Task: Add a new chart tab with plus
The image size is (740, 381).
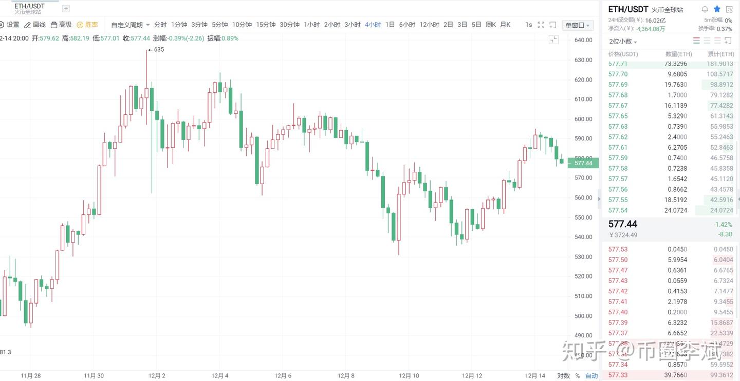Action: 66,9
